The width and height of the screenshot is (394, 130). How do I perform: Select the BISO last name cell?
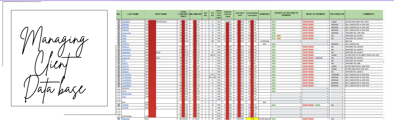pyautogui.click(x=133, y=102)
